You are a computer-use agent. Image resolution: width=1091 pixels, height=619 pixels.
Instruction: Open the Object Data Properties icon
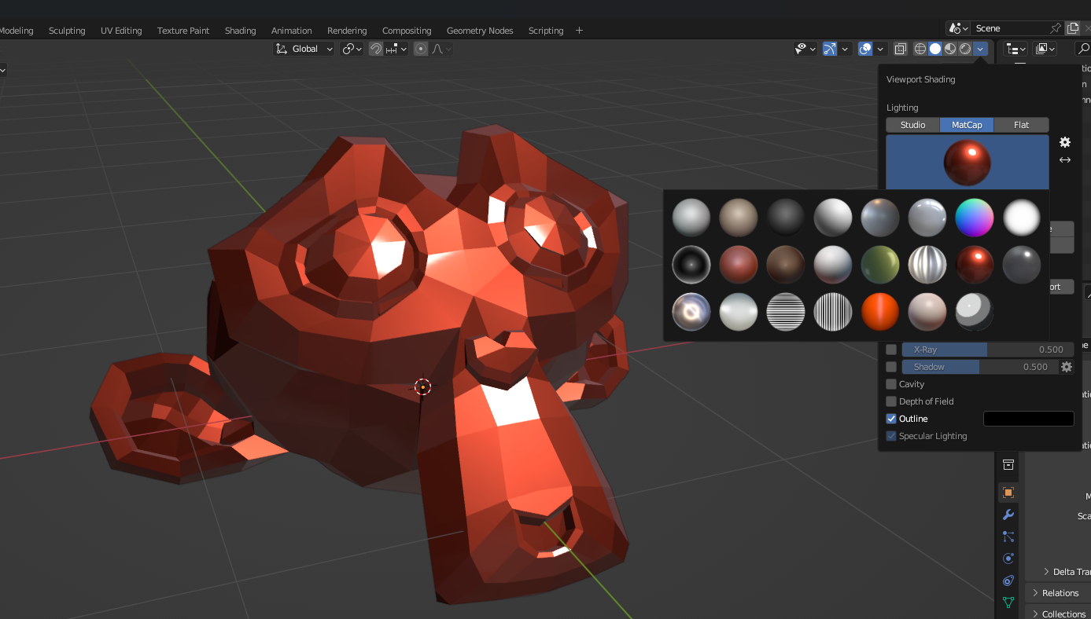click(1008, 602)
